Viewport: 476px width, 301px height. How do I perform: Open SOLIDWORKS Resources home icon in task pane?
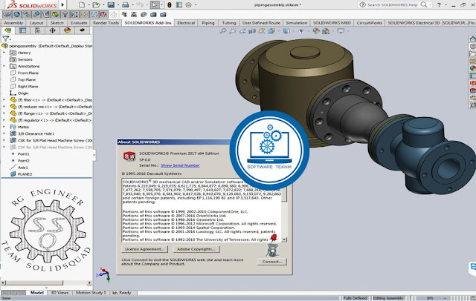[x=473, y=39]
